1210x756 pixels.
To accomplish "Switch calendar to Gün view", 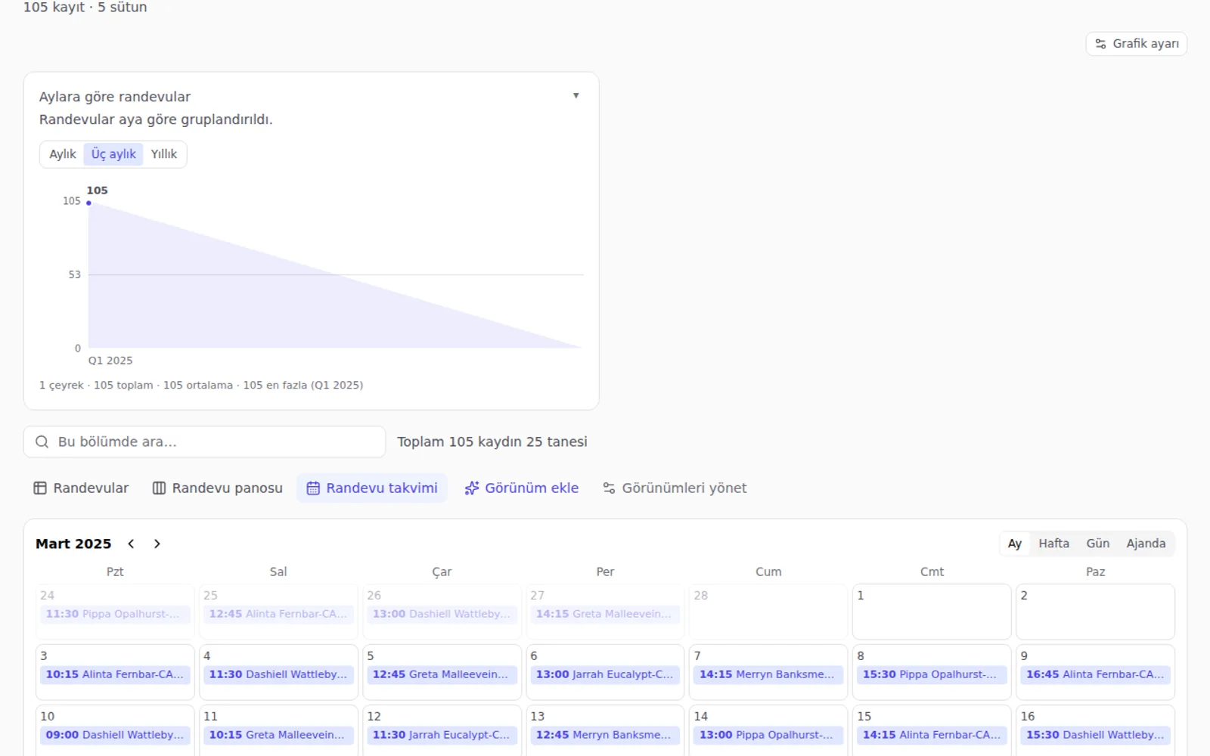I will [1097, 544].
